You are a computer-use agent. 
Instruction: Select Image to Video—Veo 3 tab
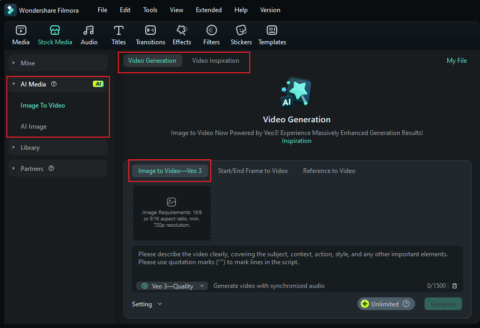point(170,171)
